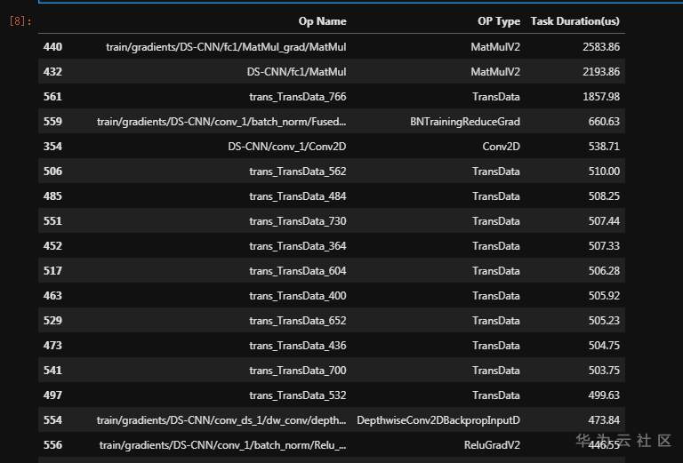Click op name DS-CNN/fc1/MatMul
The image size is (683, 463).
297,72
